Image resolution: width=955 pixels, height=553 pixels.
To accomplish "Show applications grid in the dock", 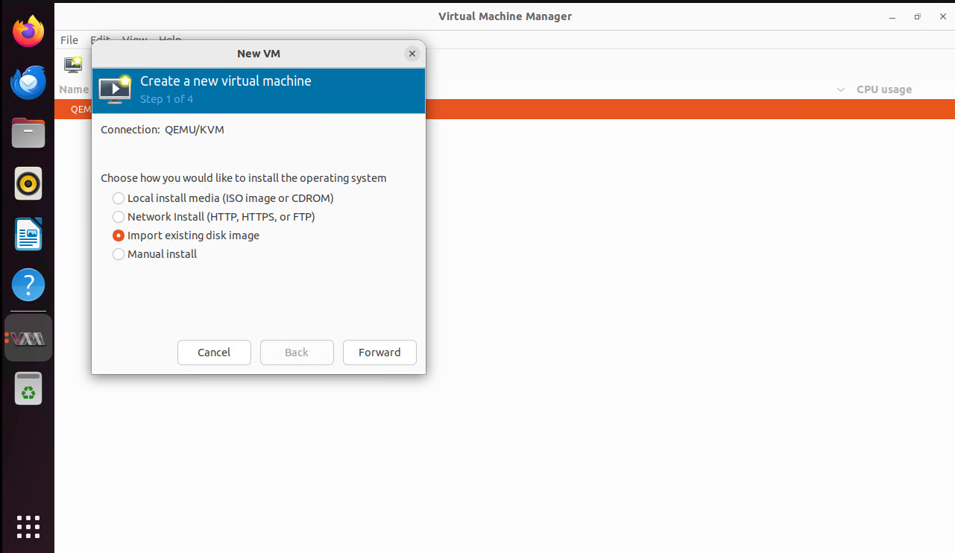I will tap(28, 526).
